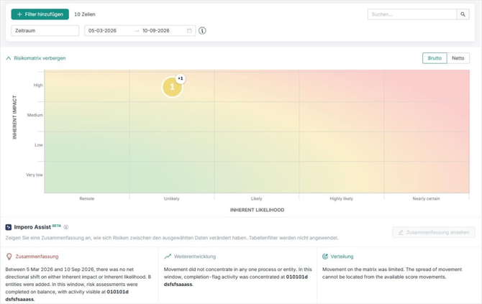Image resolution: width=482 pixels, height=304 pixels.
Task: Collapse Risikomatrix verbergen chevron
Action: 9,58
